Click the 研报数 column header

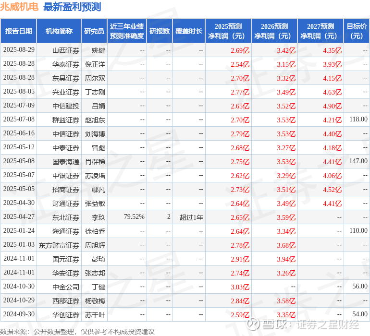(x=160, y=31)
